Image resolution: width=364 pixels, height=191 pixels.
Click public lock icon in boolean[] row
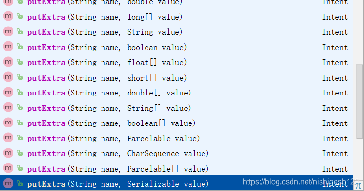[20, 122]
